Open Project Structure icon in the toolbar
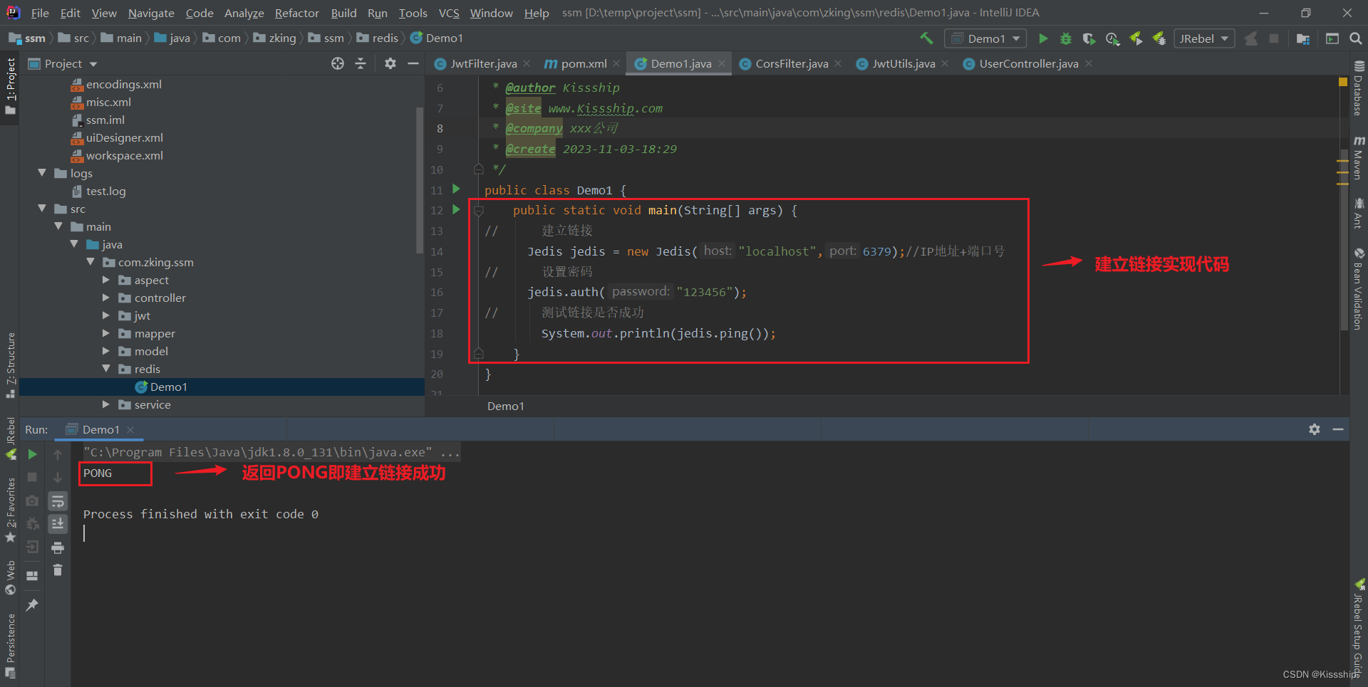 pos(1303,38)
